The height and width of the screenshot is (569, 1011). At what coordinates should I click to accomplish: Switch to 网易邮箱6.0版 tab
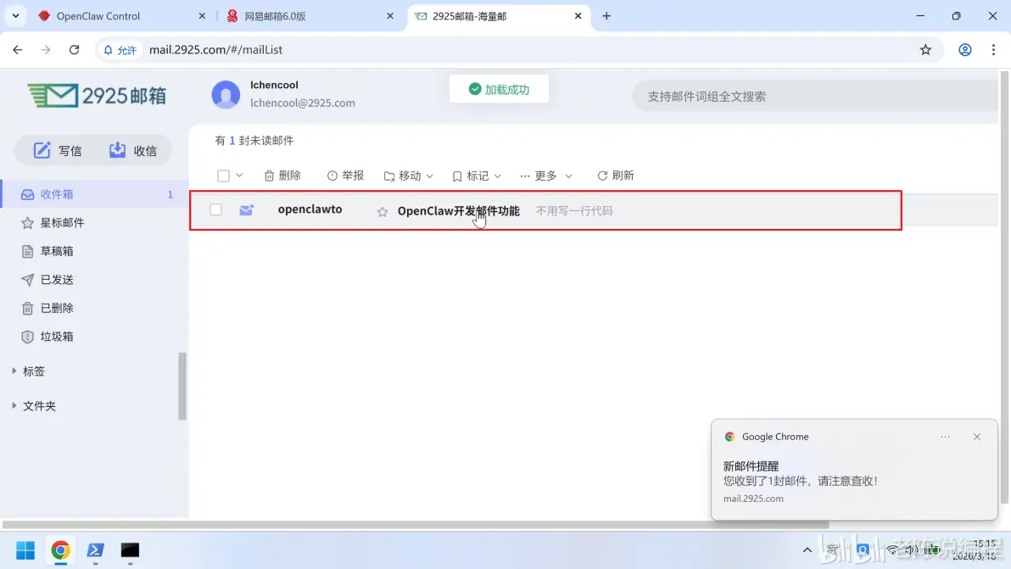[x=275, y=16]
